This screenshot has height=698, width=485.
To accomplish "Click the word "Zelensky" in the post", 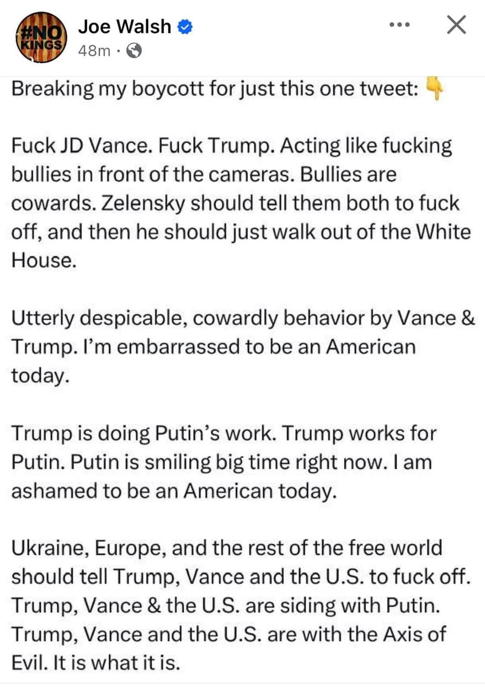I will click(x=143, y=203).
